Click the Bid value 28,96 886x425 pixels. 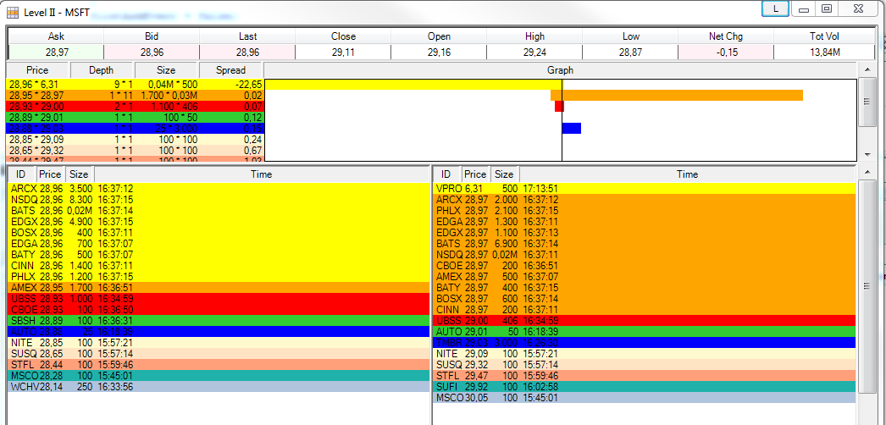(x=152, y=52)
